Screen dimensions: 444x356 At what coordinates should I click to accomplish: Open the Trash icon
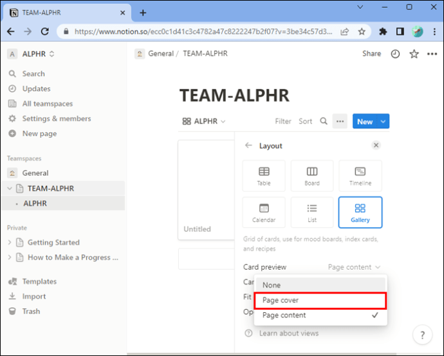[12, 311]
